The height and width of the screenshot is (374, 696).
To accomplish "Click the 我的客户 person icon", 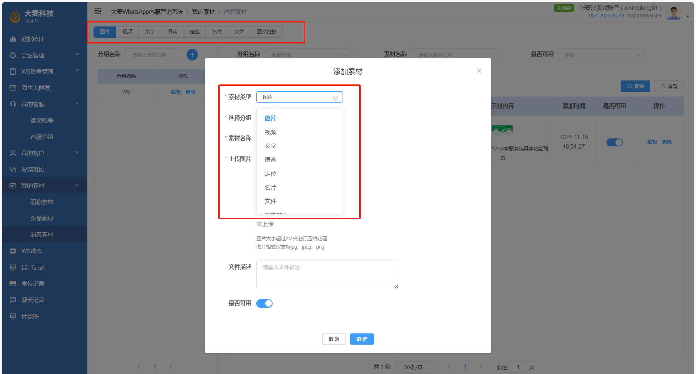I will coord(13,153).
